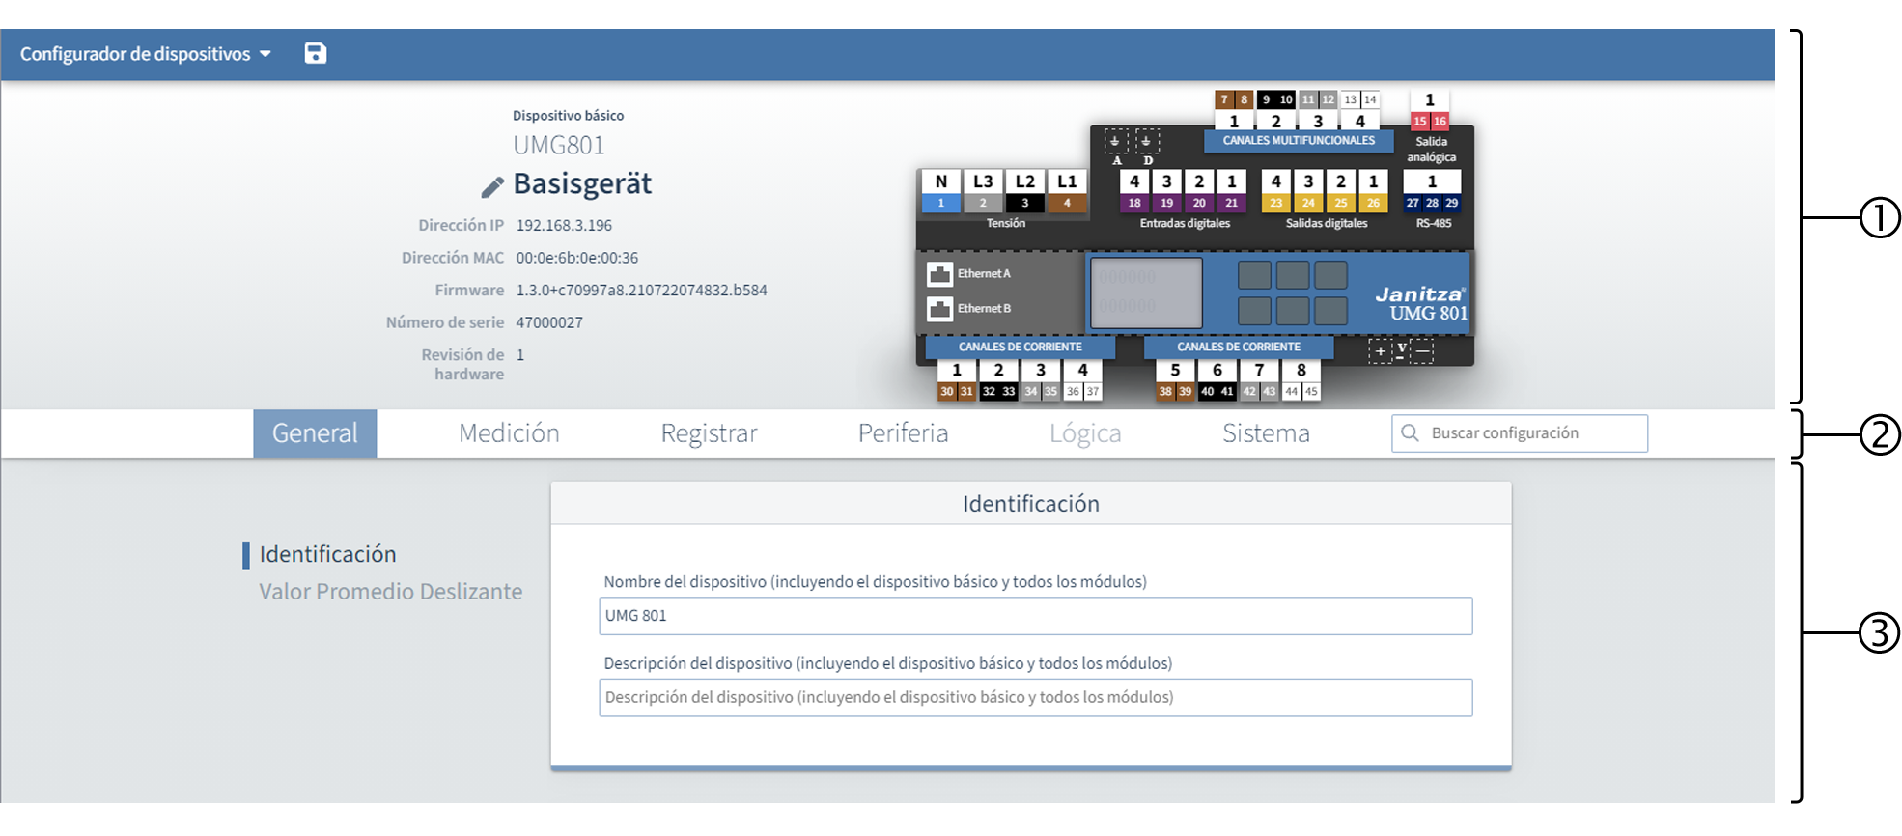Click serial number 47000027

tap(548, 322)
